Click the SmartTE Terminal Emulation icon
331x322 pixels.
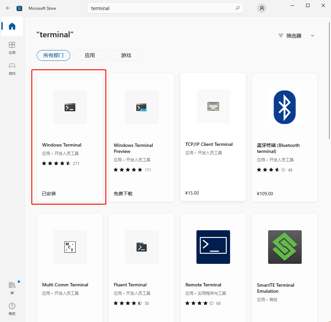point(285,247)
